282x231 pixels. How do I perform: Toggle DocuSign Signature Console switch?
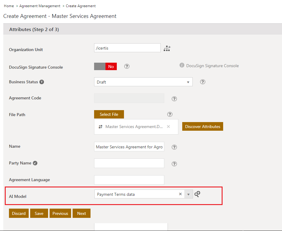click(x=105, y=67)
